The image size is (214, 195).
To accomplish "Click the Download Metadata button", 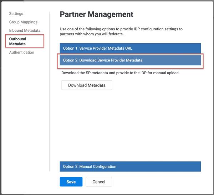I will click(87, 85).
